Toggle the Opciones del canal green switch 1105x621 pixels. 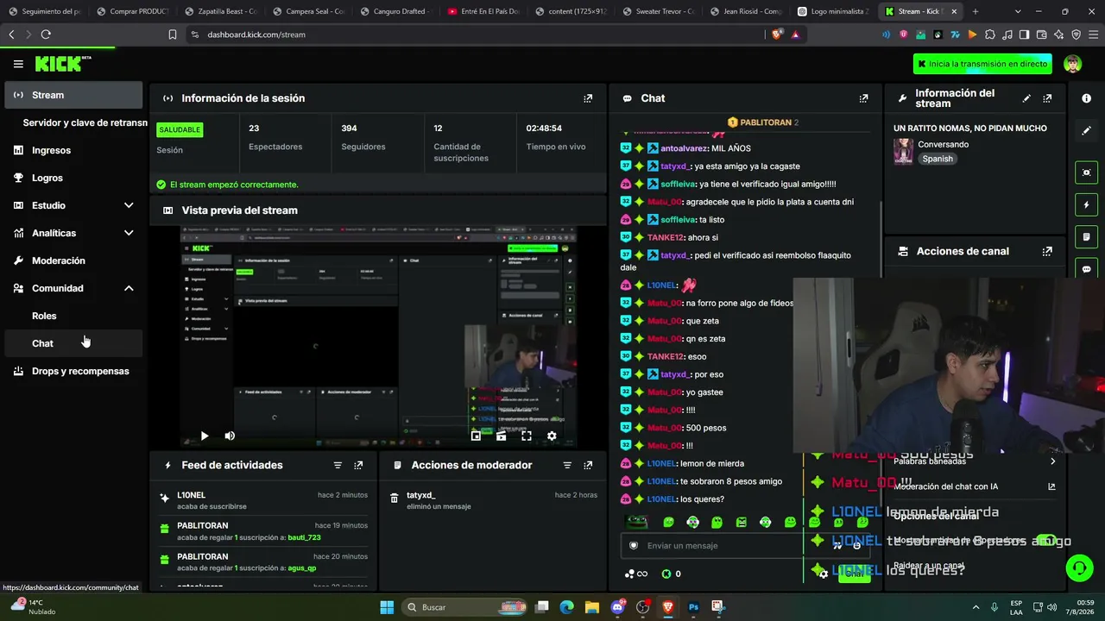1045,541
